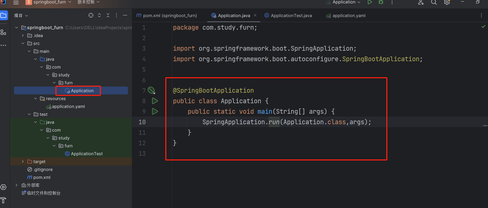Image resolution: width=488 pixels, height=208 pixels.
Task: Open IDE settings gear
Action: pyautogui.click(x=447, y=2)
